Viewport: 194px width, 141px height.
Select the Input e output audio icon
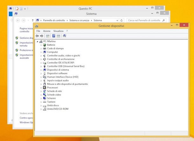[x=45, y=81]
